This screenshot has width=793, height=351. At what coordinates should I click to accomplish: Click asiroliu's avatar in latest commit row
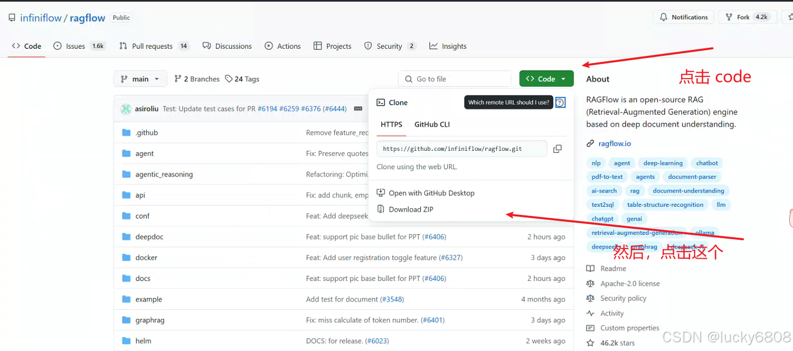click(126, 109)
